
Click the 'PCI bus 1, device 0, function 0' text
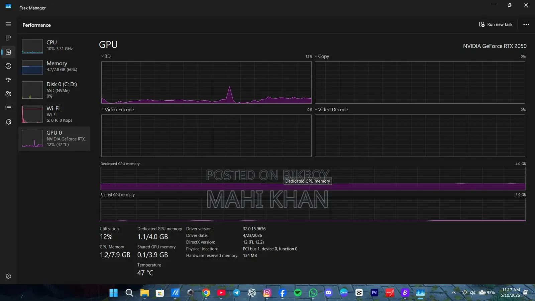(x=270, y=249)
